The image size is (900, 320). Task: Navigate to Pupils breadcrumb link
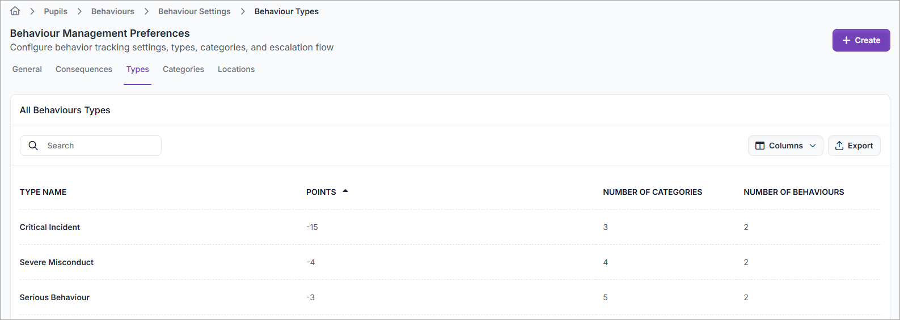point(56,11)
